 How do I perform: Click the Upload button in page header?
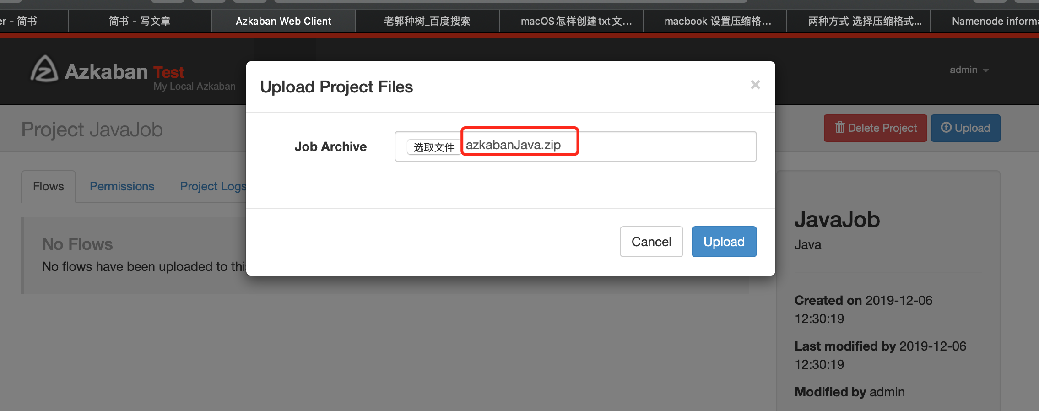click(965, 128)
